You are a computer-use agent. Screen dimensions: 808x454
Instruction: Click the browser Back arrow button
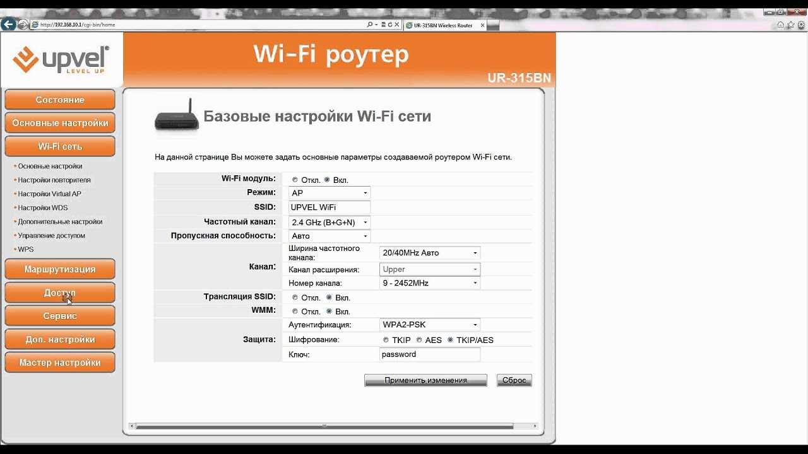click(x=8, y=25)
